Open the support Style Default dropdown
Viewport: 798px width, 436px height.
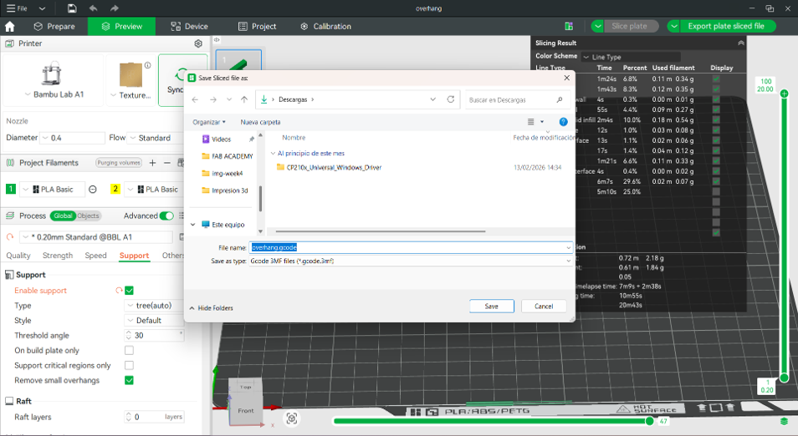pos(154,321)
